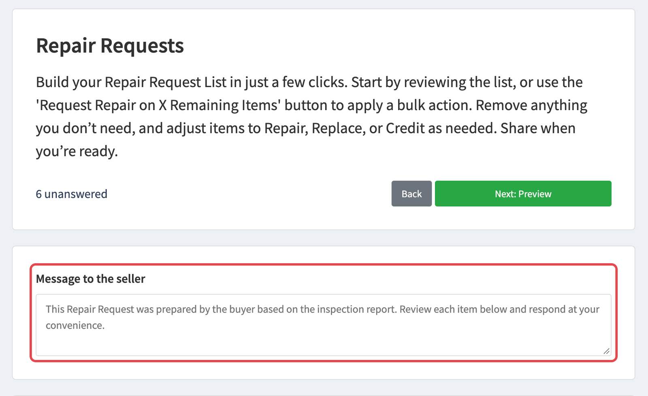
Task: Grab the textarea resize handle corner
Action: click(x=606, y=351)
